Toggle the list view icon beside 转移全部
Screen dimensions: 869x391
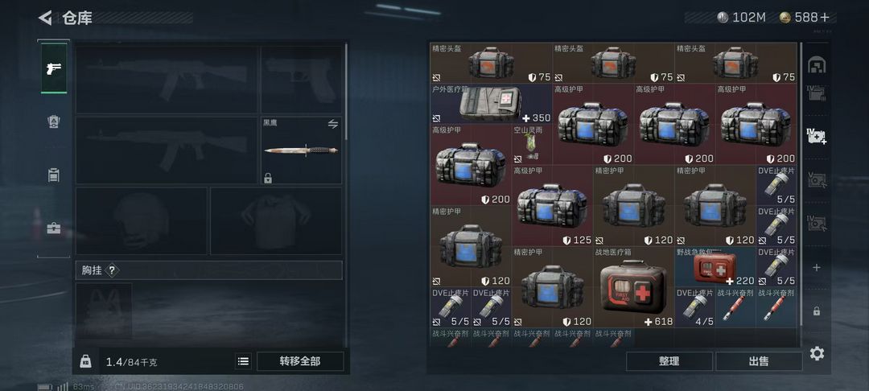click(x=243, y=362)
